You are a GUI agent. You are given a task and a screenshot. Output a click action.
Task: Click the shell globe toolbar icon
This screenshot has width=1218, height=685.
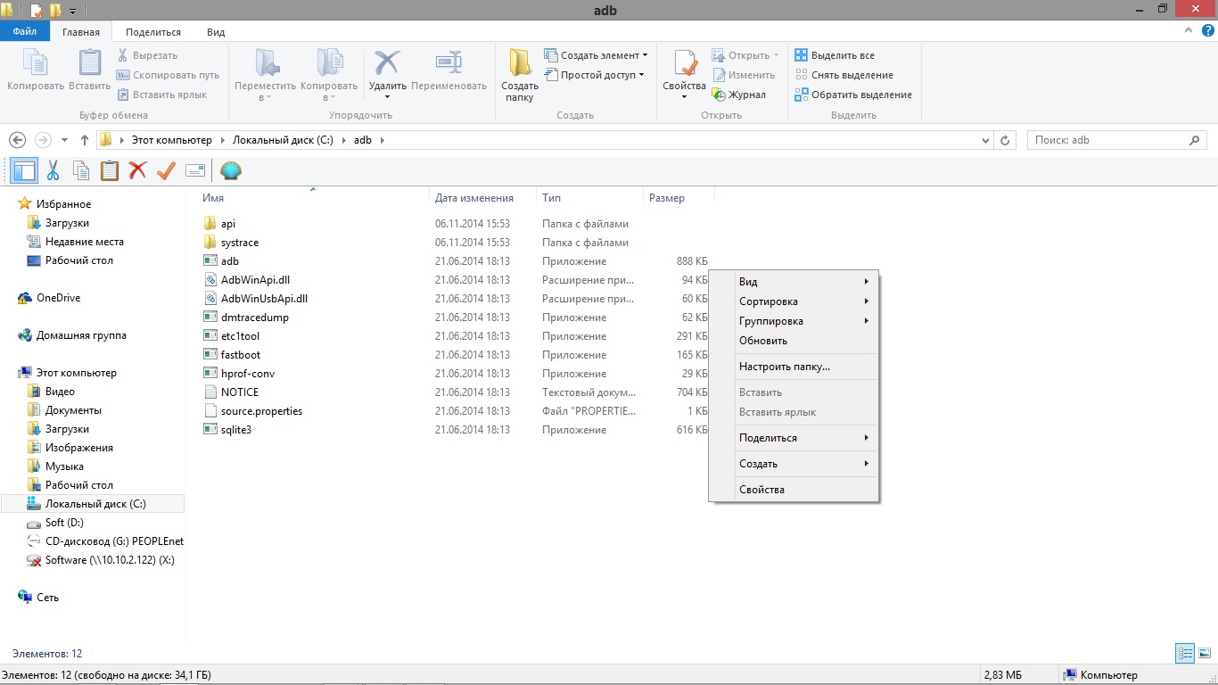(230, 170)
